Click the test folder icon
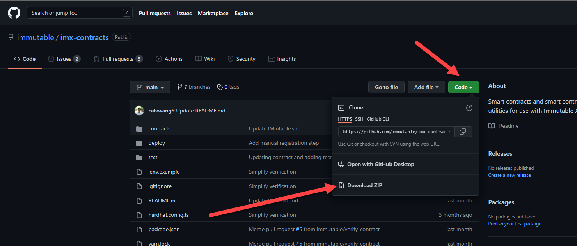 [139, 157]
